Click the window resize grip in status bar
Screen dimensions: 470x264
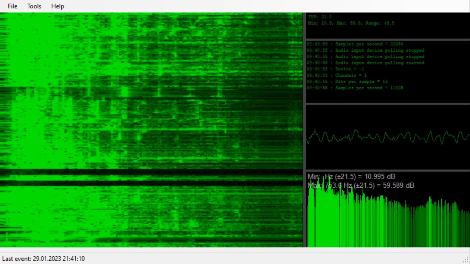466,260
